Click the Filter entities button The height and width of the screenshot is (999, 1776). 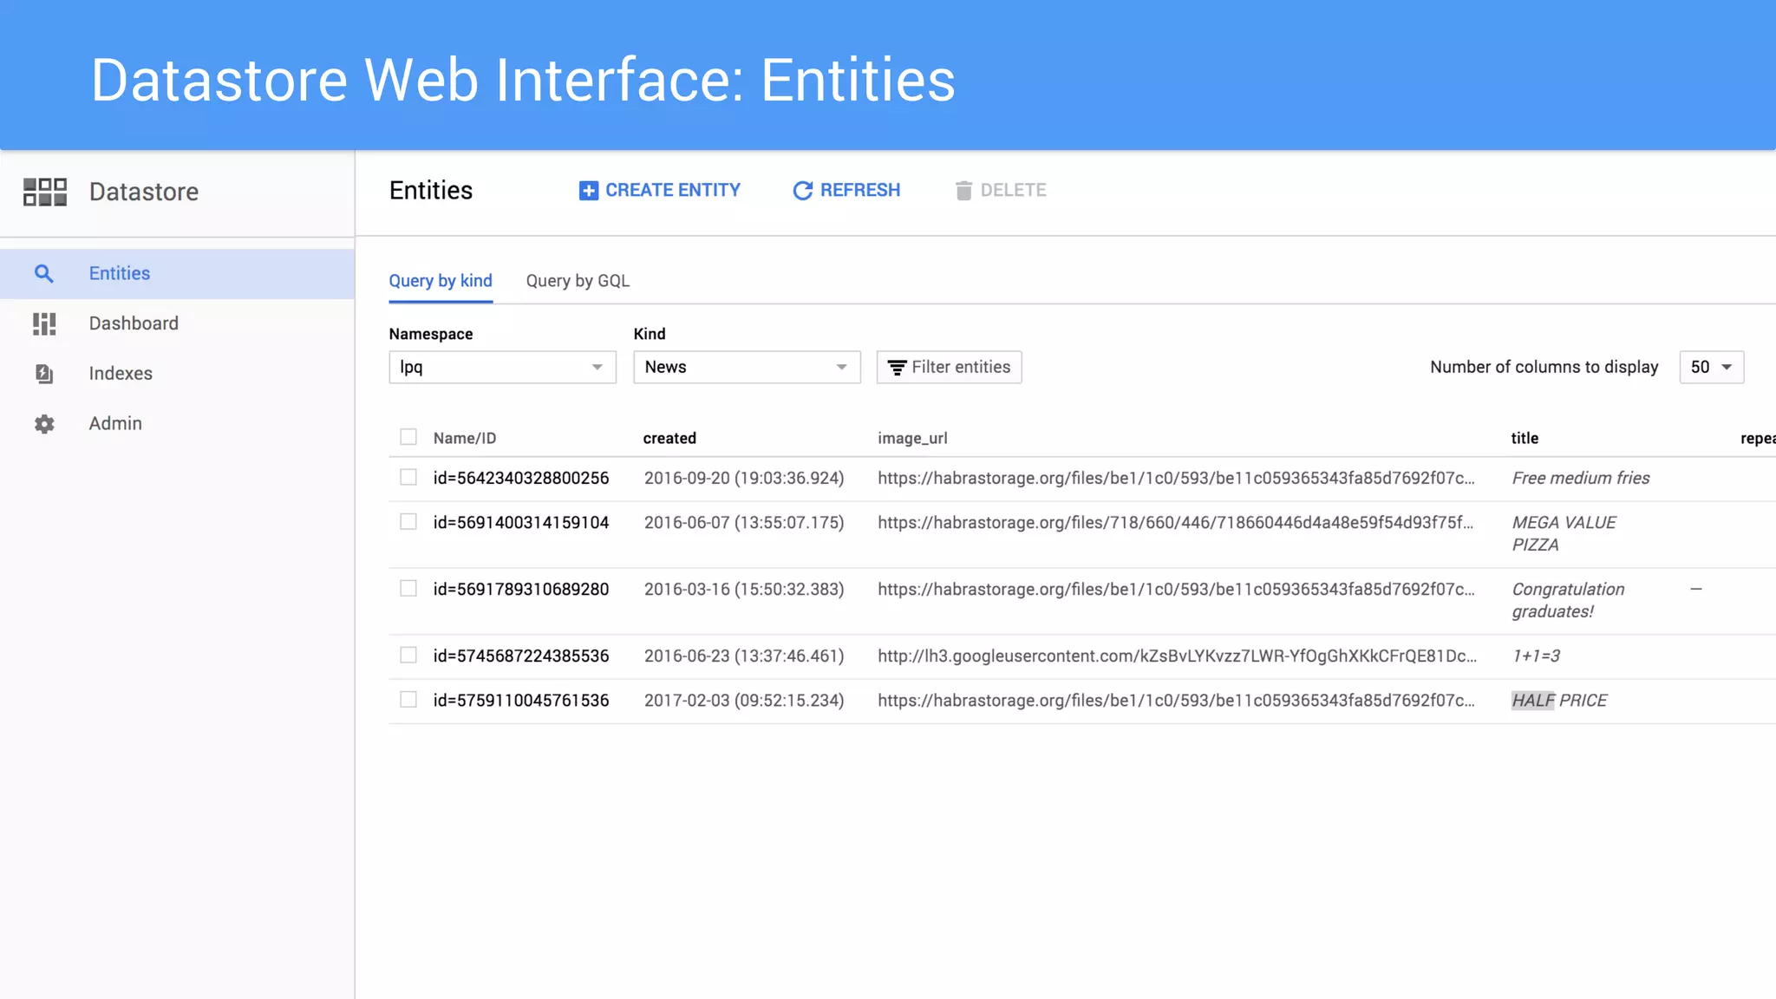949,367
